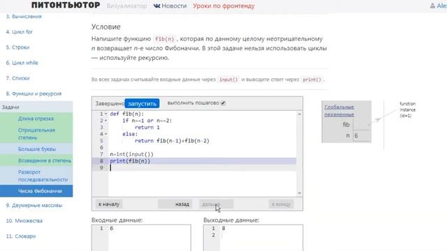
Task: Open lesson 11. Словари
Action: (21, 236)
